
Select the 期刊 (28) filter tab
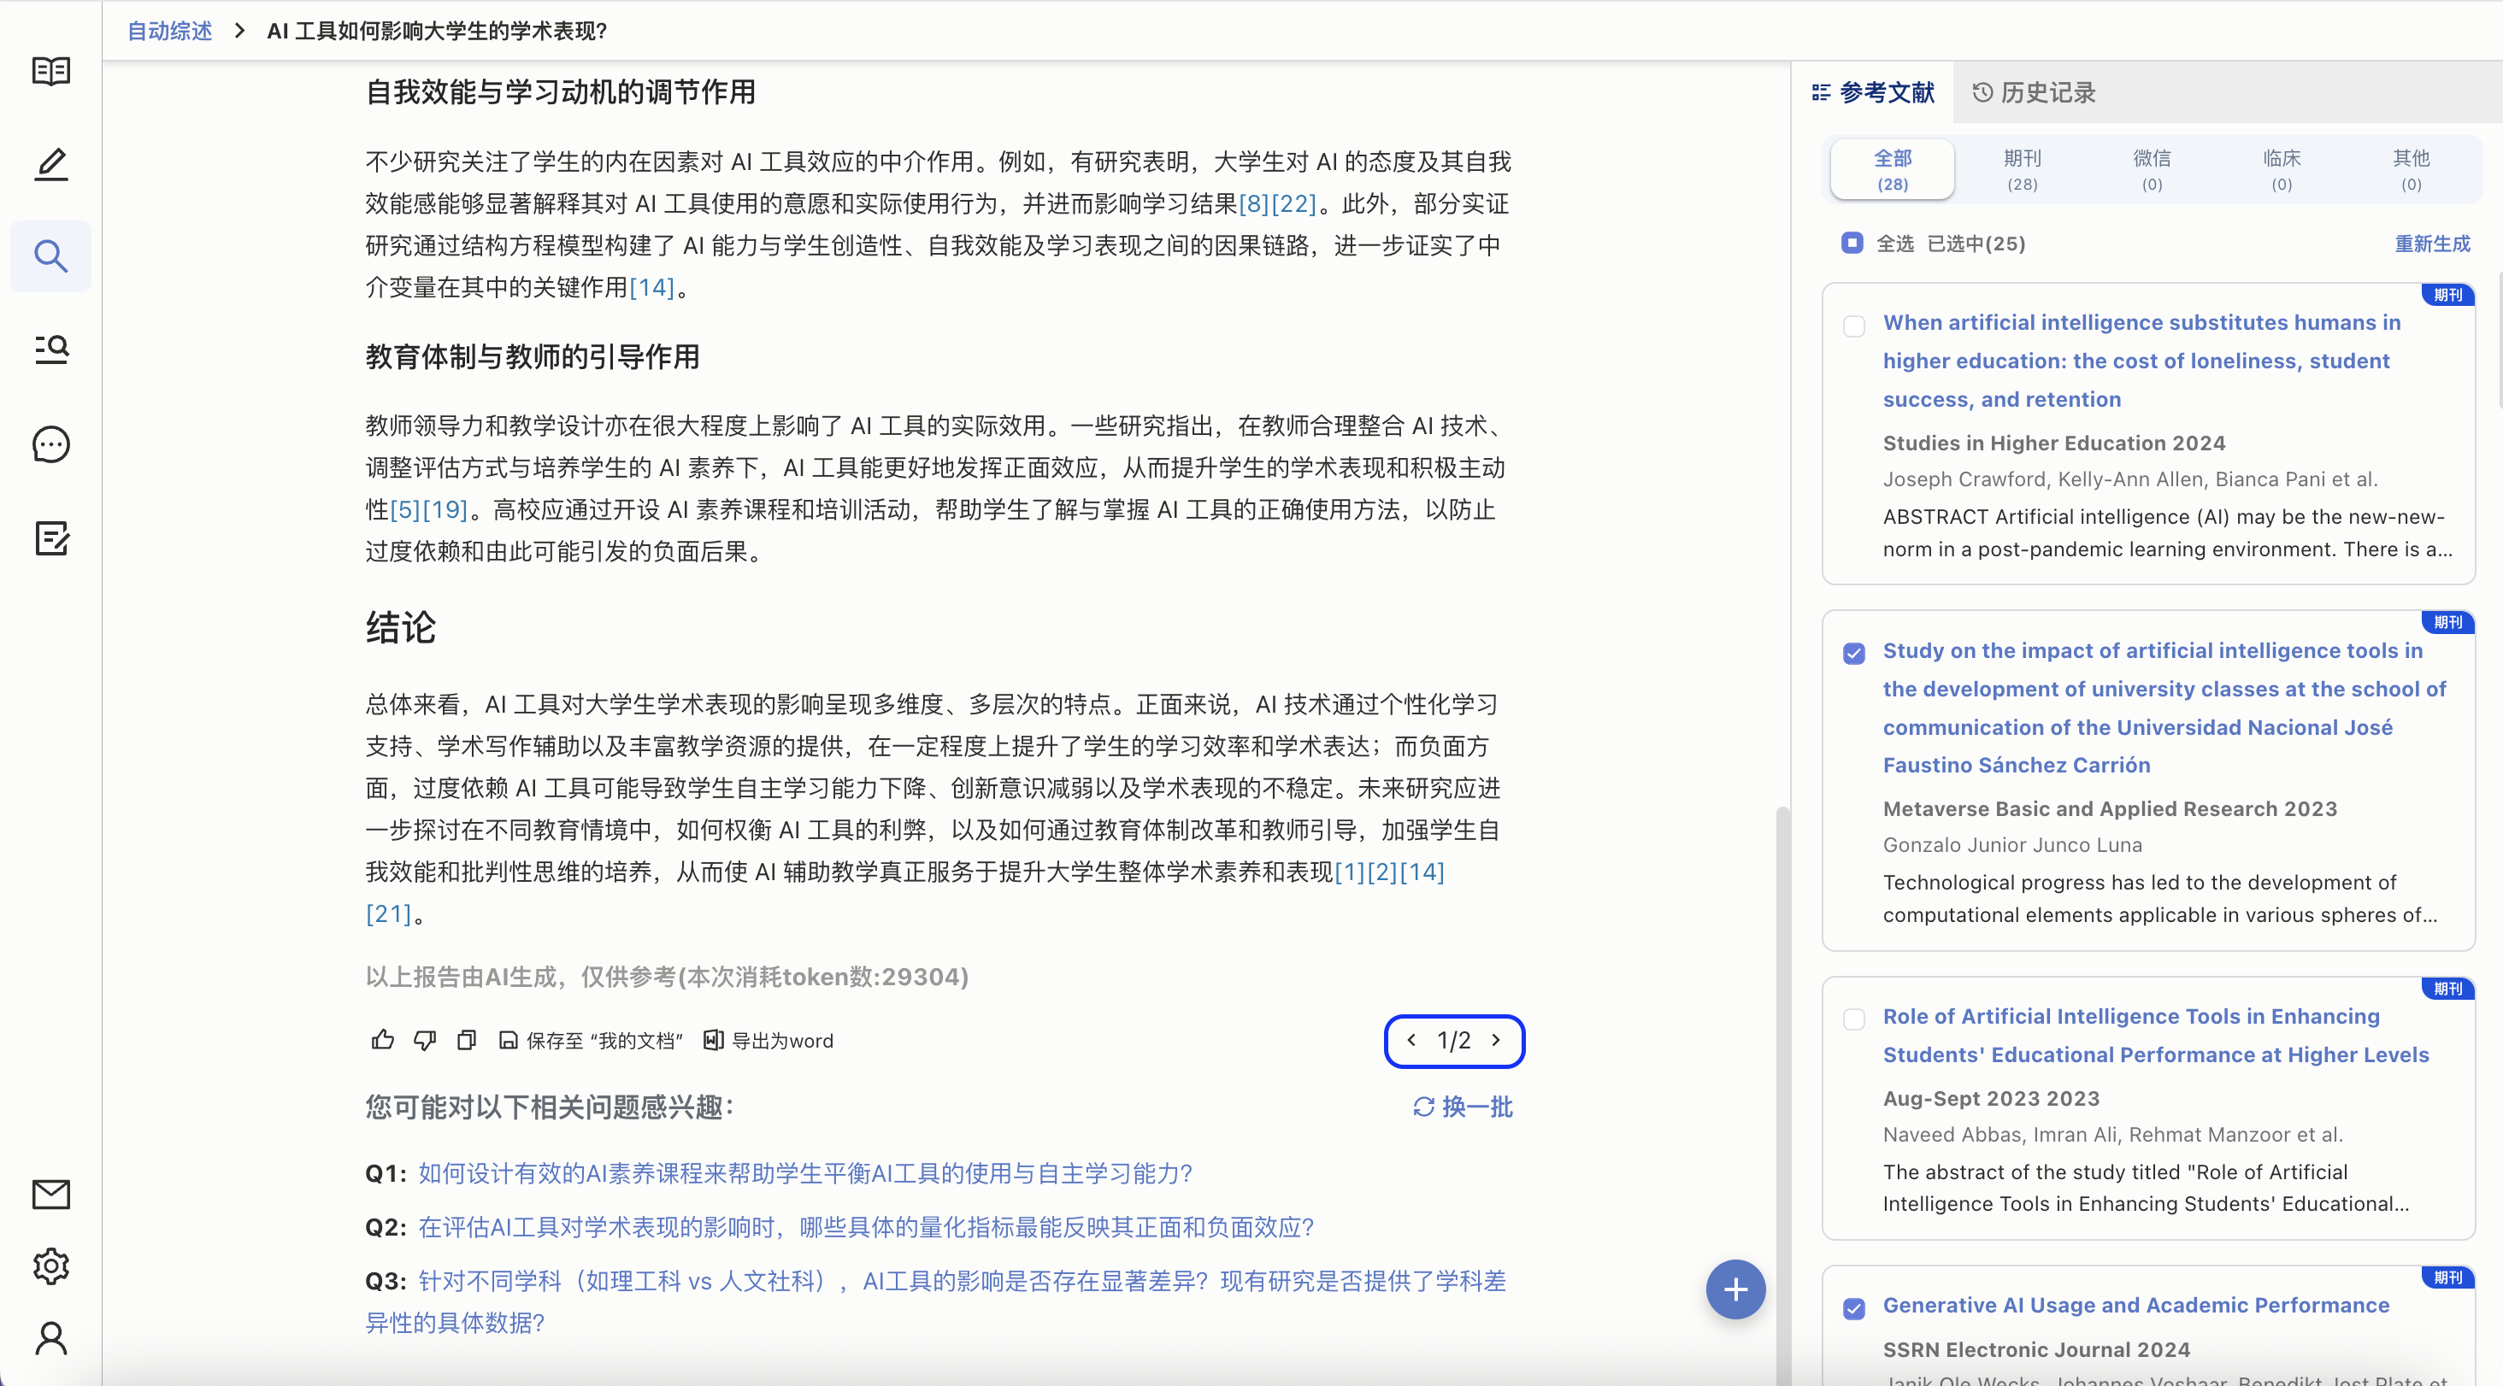click(x=2022, y=169)
